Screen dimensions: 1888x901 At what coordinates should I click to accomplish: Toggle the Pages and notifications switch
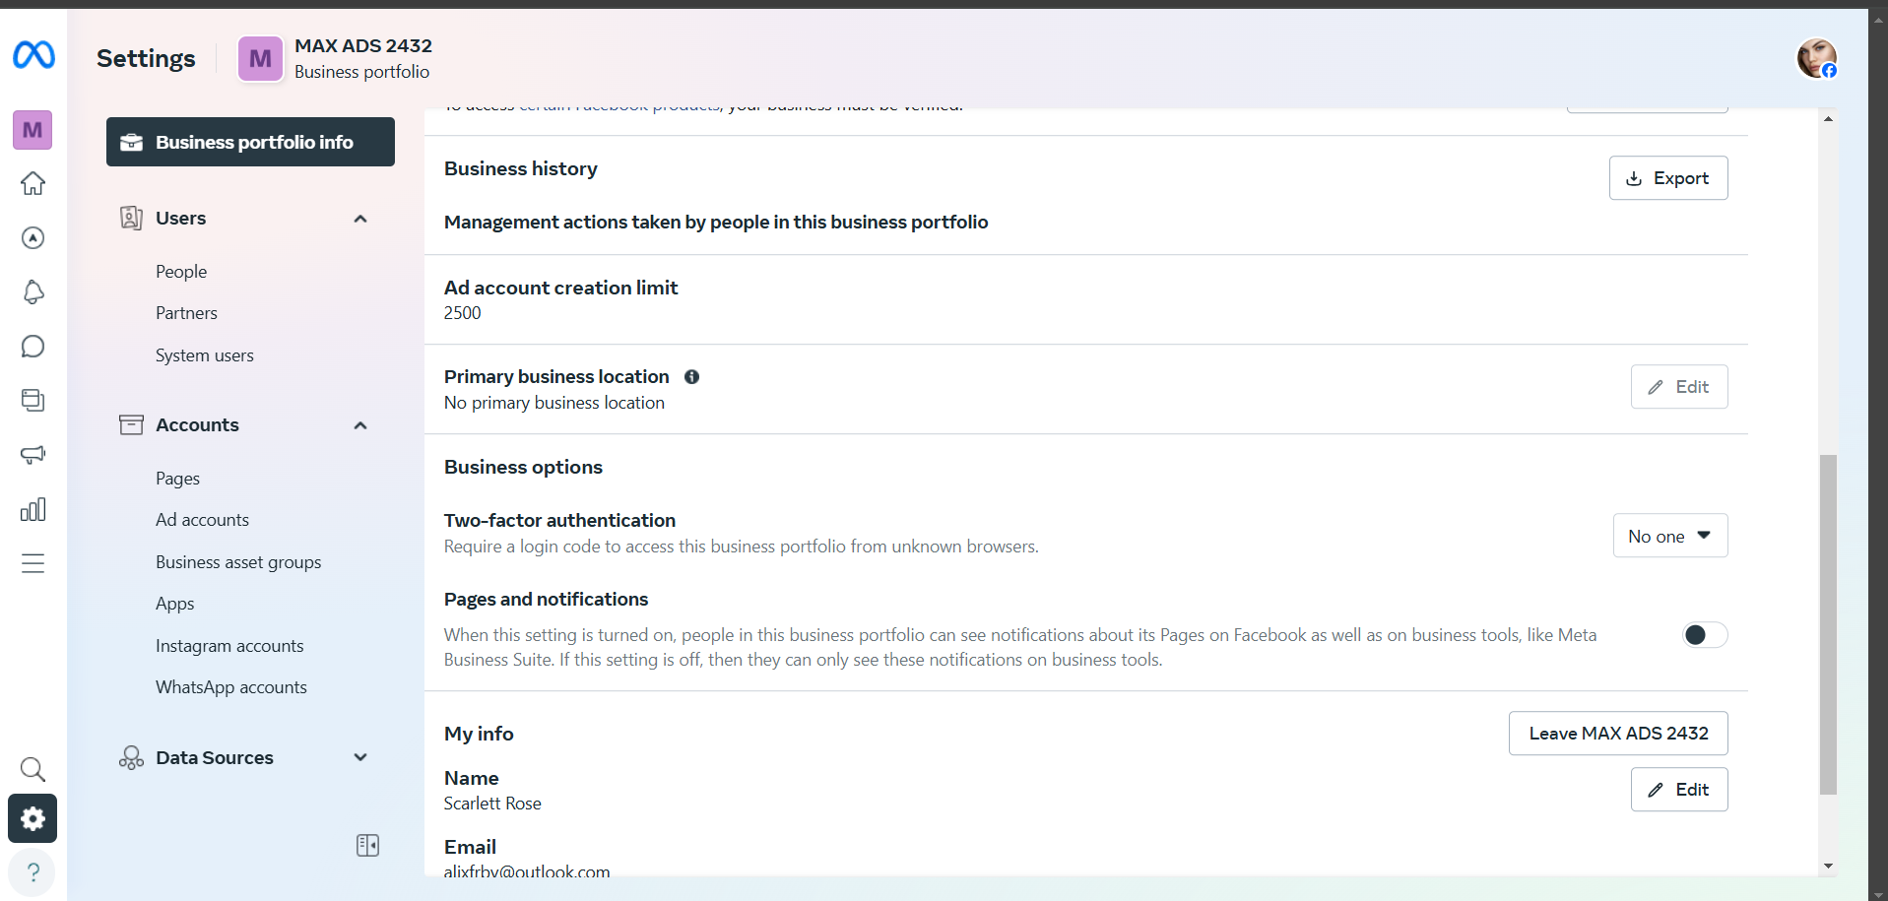click(x=1705, y=635)
